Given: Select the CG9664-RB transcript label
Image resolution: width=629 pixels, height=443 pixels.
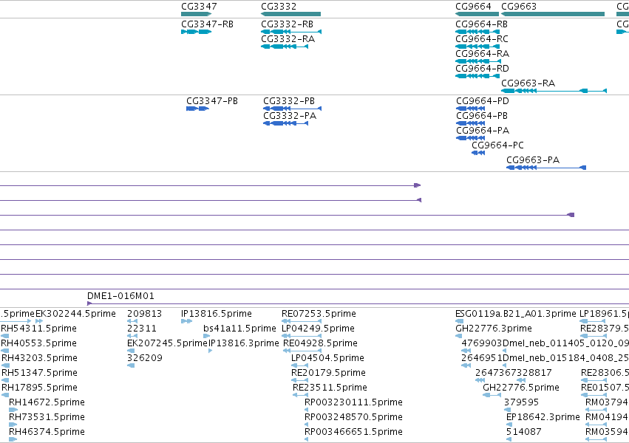Looking at the screenshot, I should tap(481, 24).
